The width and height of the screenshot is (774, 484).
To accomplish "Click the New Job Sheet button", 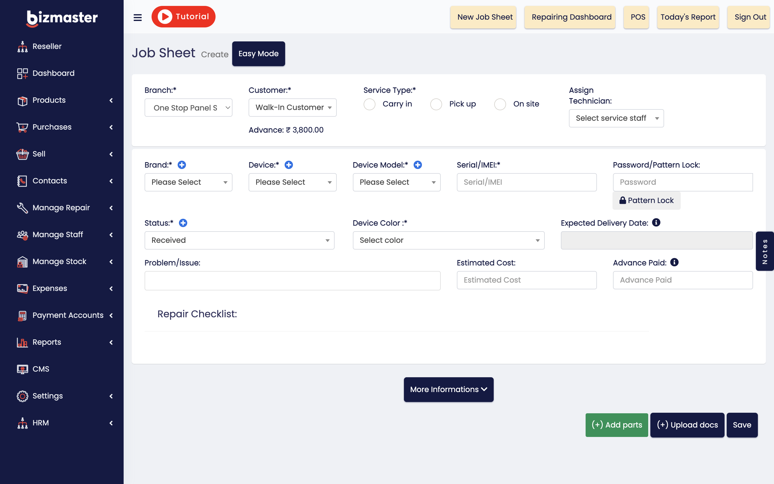I will [x=483, y=17].
